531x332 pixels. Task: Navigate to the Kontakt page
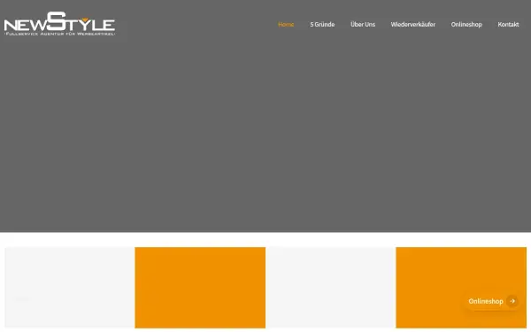click(508, 25)
